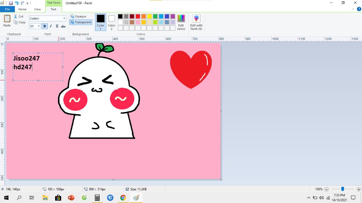Select the Color 1 foreground box
The image size is (362, 203).
pos(100,22)
